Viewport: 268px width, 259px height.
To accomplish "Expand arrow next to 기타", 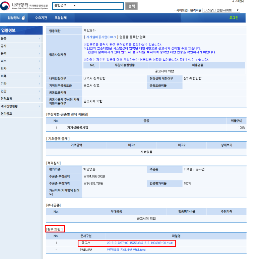I will (39, 84).
